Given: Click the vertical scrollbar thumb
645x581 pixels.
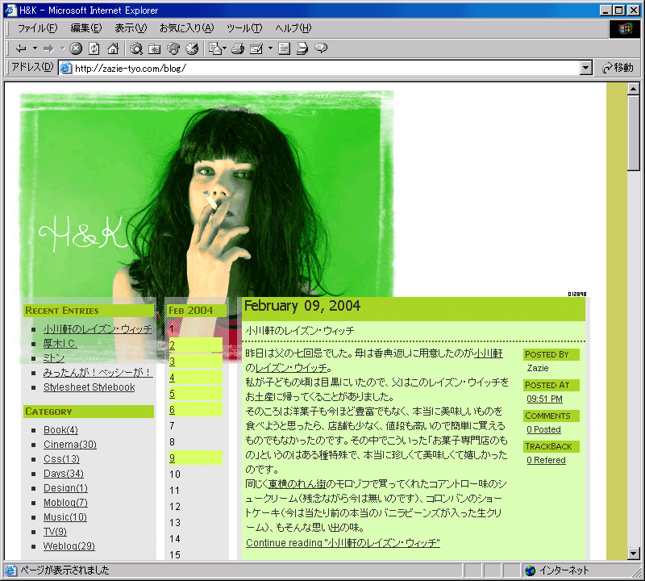Looking at the screenshot, I should tap(634, 132).
